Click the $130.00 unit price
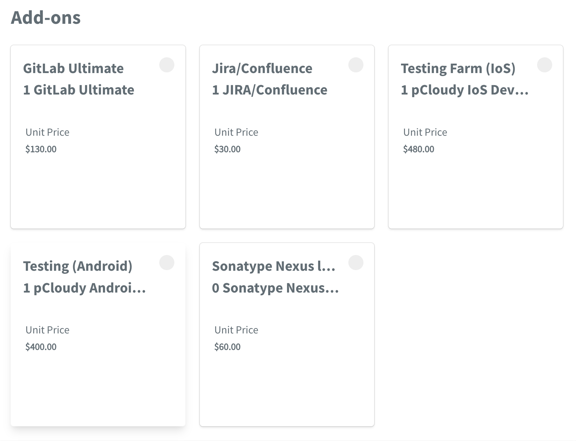This screenshot has height=441, width=576. 41,149
